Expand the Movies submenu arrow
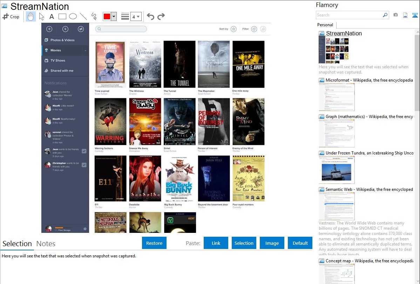The image size is (420, 284). pos(86,50)
